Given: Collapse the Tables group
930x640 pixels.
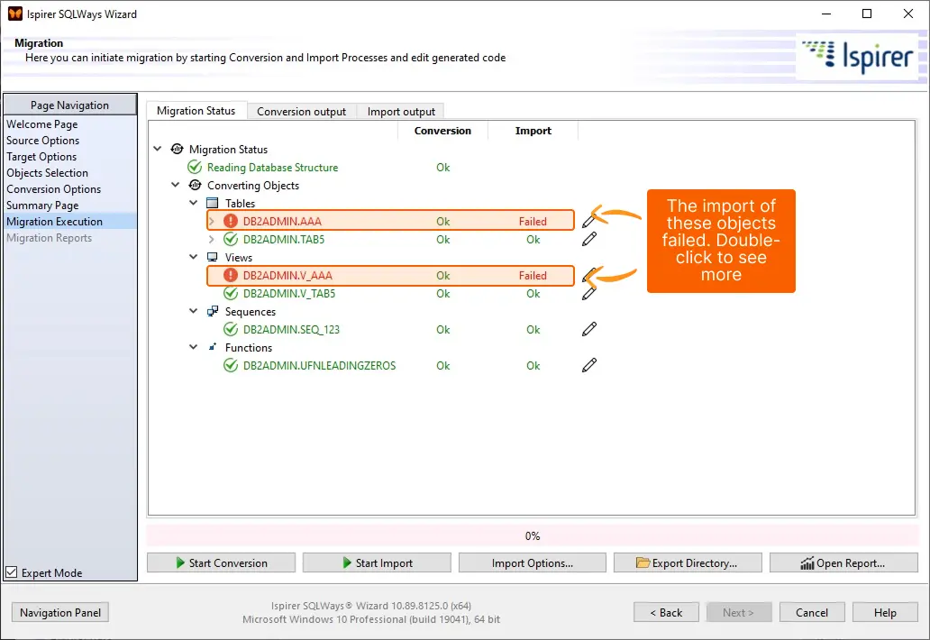Looking at the screenshot, I should pyautogui.click(x=194, y=203).
